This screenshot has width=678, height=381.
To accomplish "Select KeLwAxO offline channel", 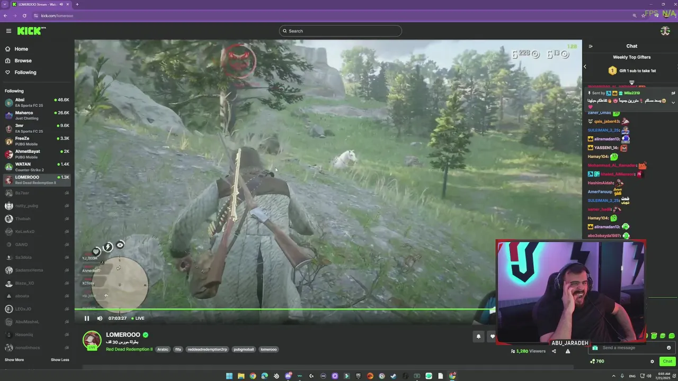I will click(x=37, y=231).
